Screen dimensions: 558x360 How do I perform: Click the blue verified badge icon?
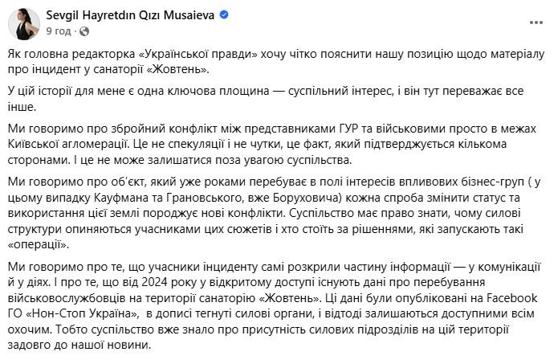coord(225,15)
